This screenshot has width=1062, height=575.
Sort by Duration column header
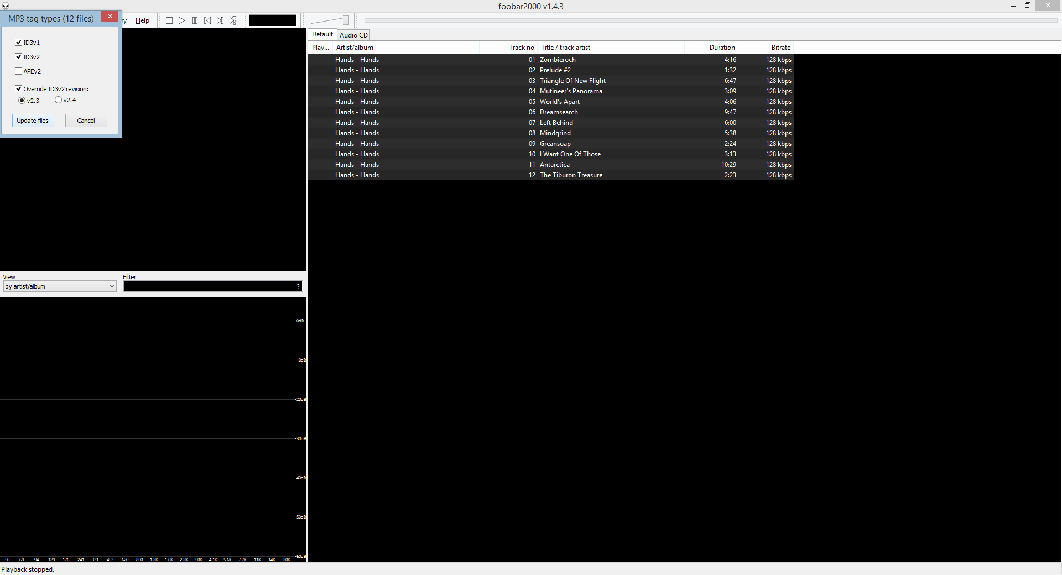point(711,48)
